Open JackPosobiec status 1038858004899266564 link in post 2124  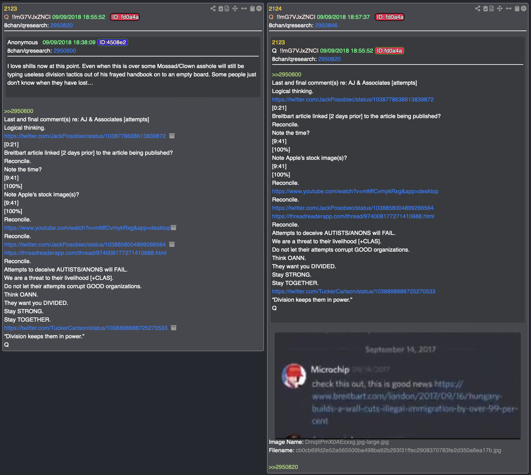[353, 208]
